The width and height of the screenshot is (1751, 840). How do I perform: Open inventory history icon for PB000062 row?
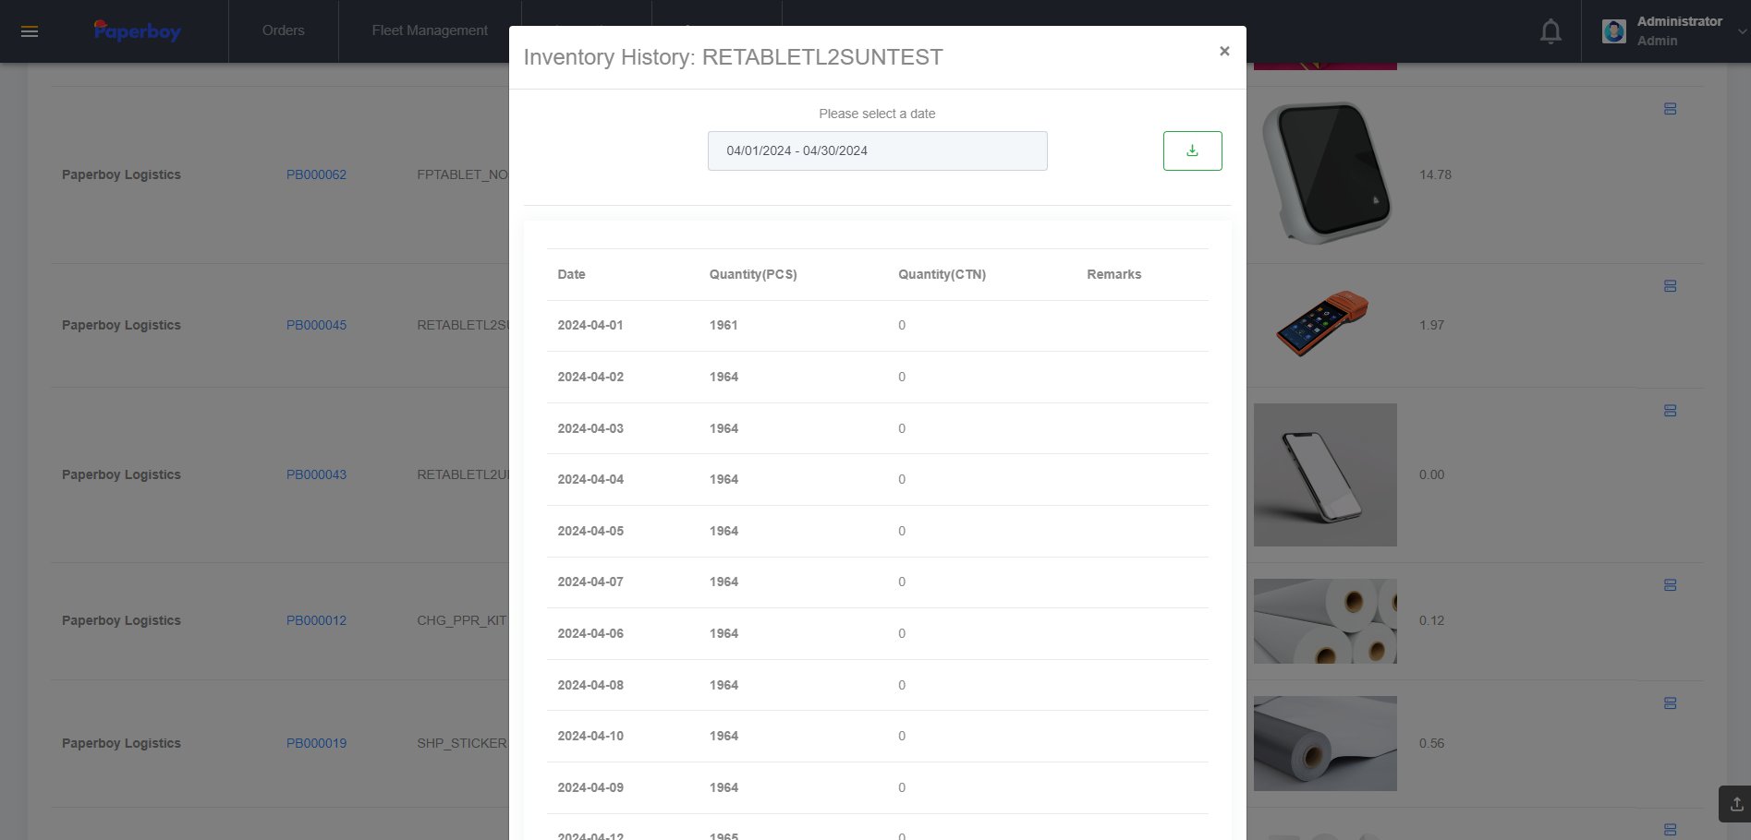[x=1670, y=109]
